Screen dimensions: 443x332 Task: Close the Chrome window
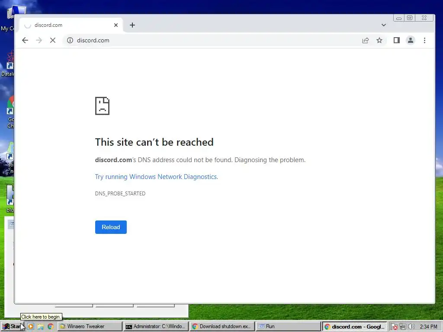pyautogui.click(x=424, y=18)
